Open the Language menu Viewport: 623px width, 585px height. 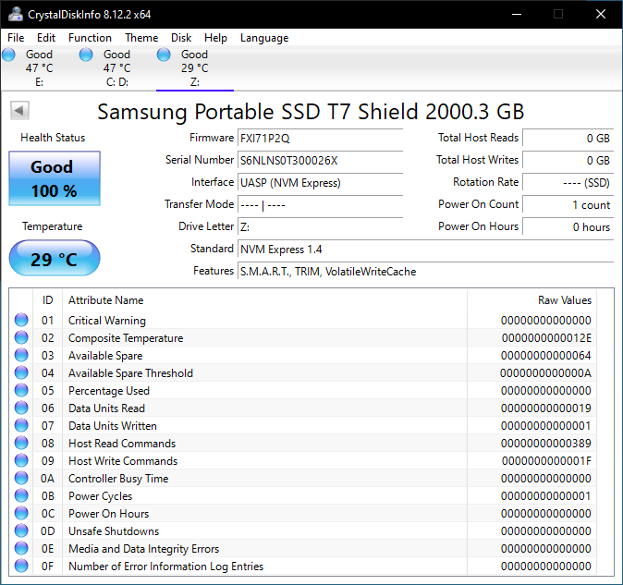point(264,38)
